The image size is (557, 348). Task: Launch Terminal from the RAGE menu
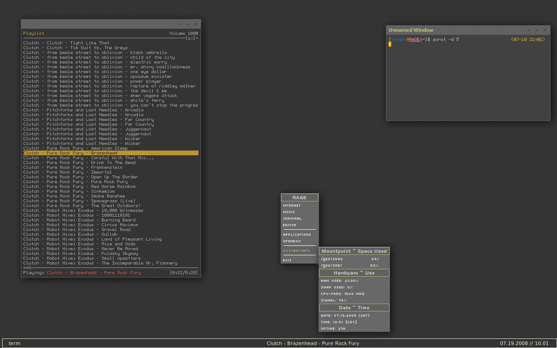(292, 218)
